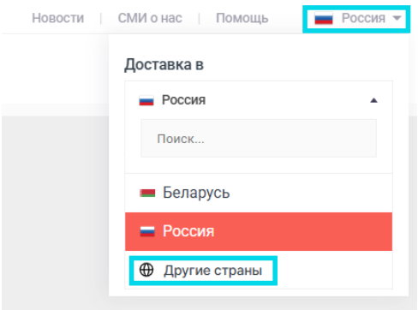
Task: Click the Беларусь country name text
Action: [196, 193]
